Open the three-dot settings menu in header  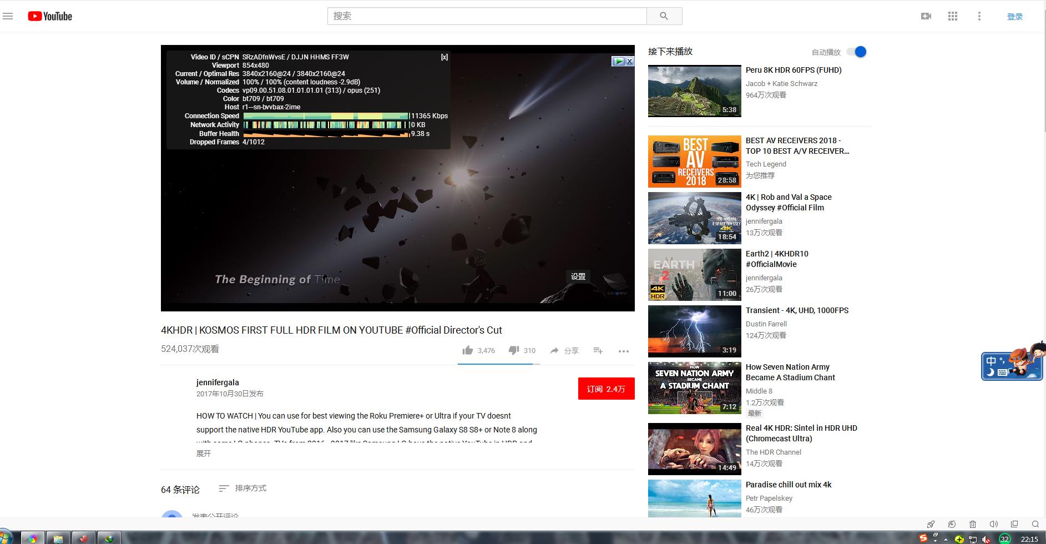(x=979, y=16)
